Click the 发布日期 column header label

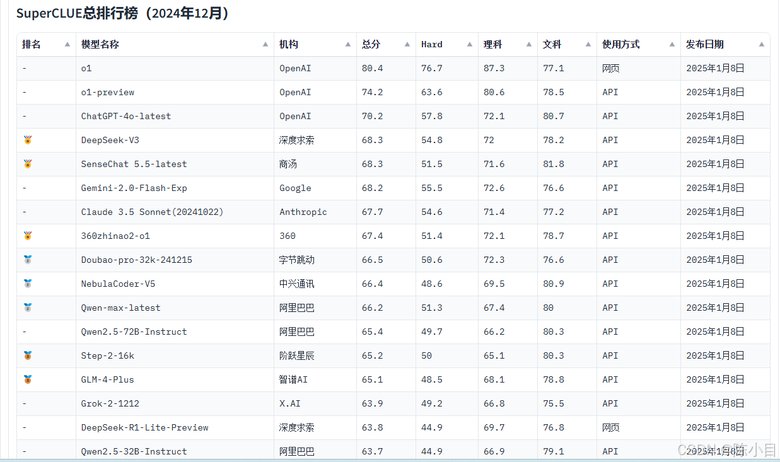pyautogui.click(x=705, y=45)
